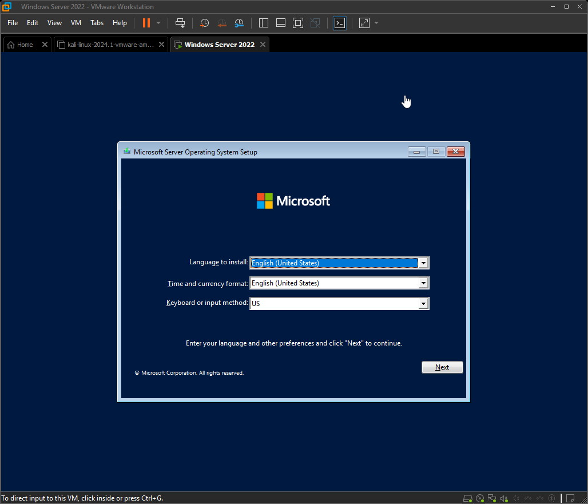Click the greyed-out Unity mode icon
Image resolution: width=588 pixels, height=504 pixels.
click(315, 23)
